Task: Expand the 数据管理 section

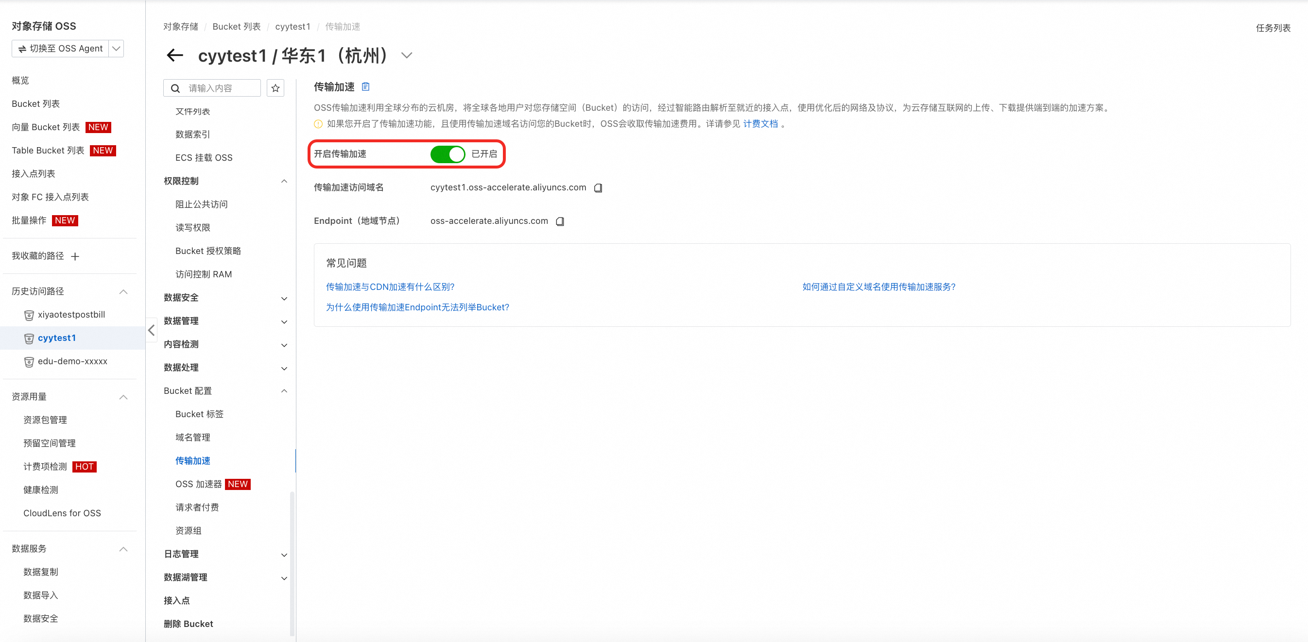Action: (284, 322)
